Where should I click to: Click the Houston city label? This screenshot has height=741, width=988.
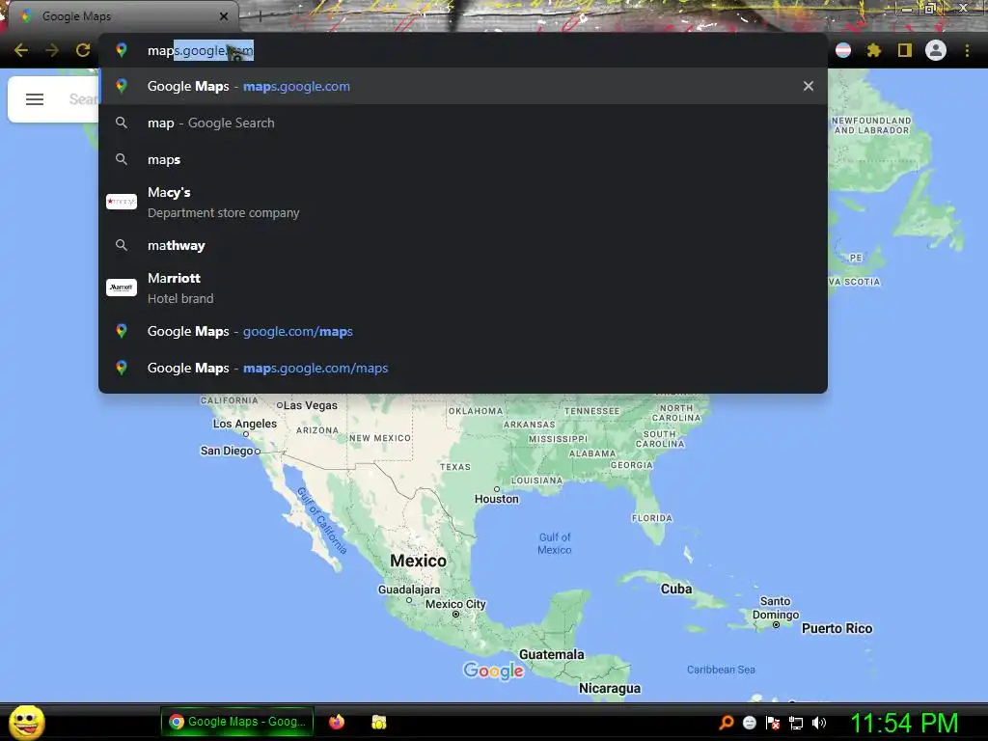pyautogui.click(x=497, y=499)
